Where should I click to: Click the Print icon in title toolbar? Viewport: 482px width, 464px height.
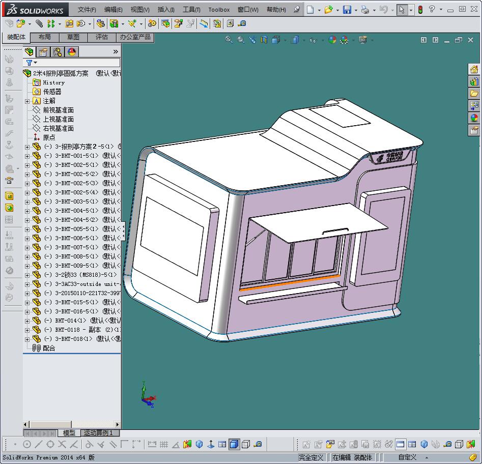(x=365, y=10)
